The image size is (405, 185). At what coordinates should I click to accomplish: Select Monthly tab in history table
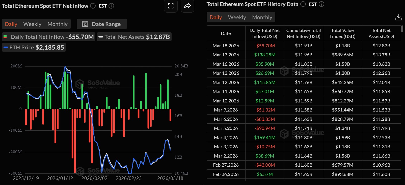pos(262,17)
